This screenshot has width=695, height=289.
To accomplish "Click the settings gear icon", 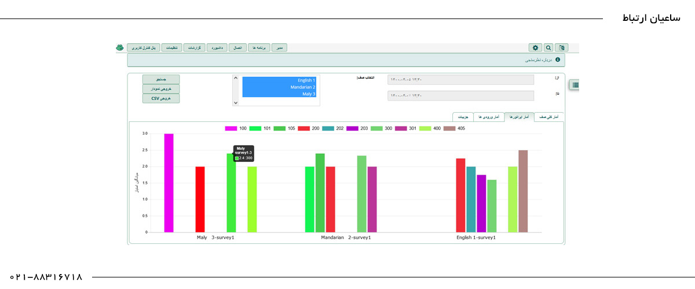I will 535,47.
